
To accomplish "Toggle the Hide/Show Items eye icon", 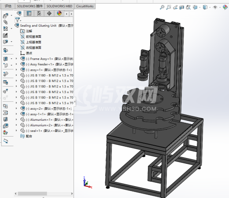I will (215, 7).
